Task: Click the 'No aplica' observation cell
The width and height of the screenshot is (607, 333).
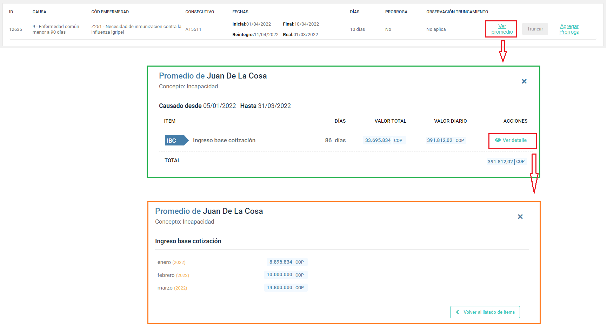Action: [x=436, y=29]
